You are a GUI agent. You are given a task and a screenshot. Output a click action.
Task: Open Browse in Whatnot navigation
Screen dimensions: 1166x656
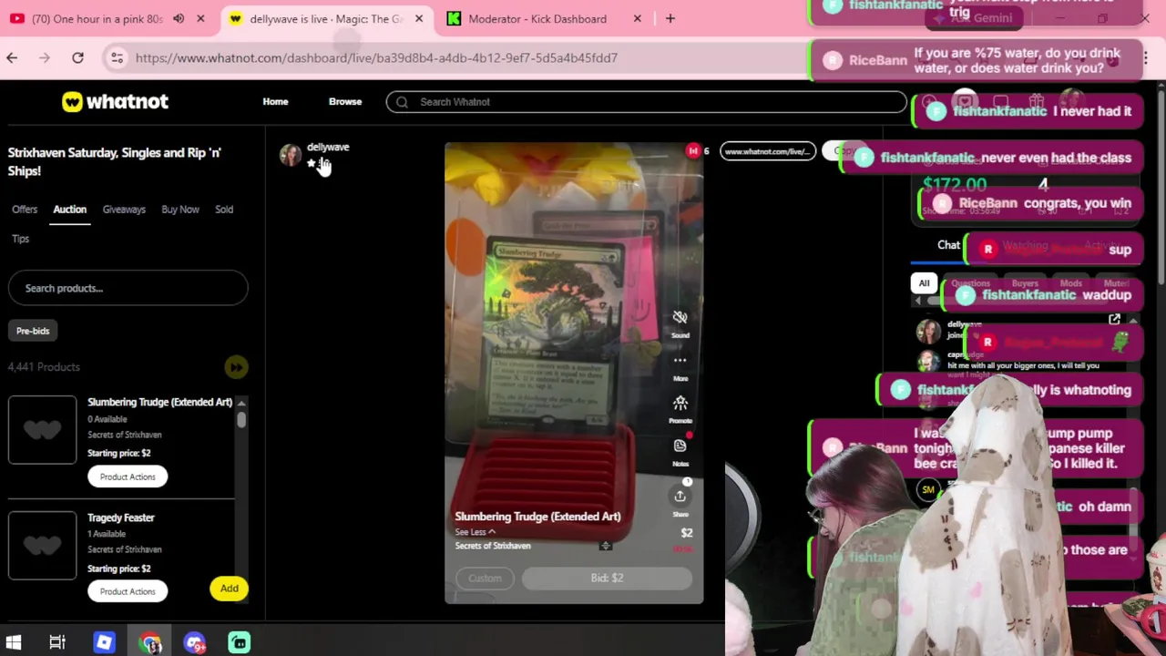pos(345,102)
